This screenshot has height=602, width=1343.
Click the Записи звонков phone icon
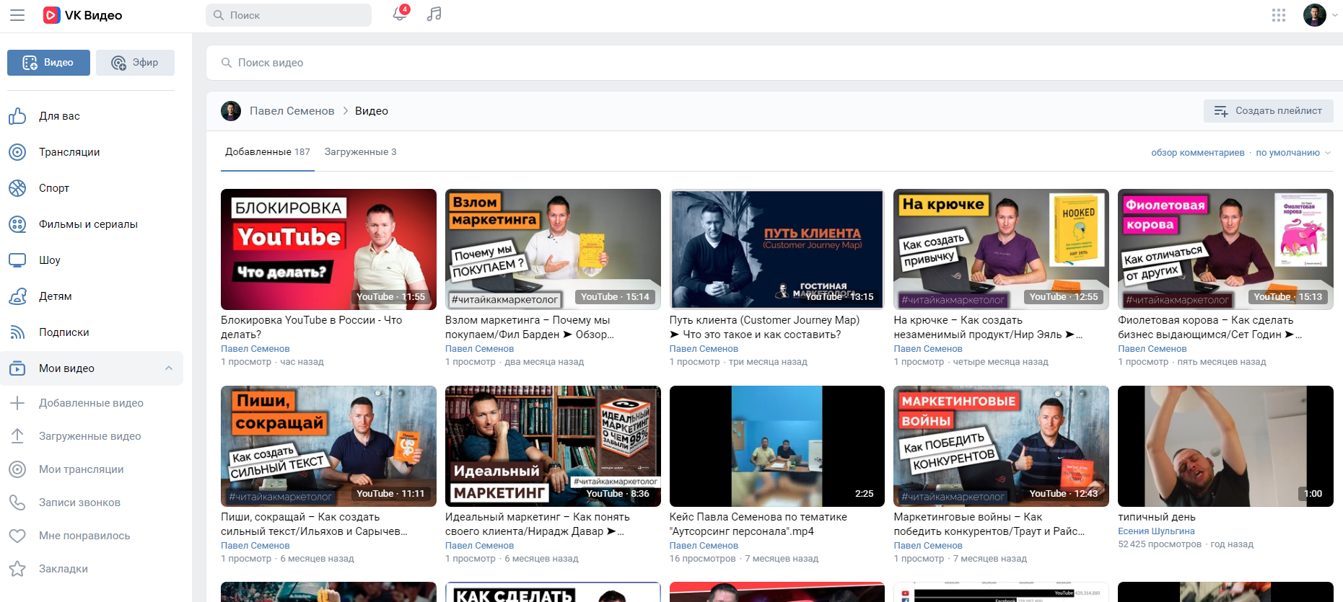[17, 503]
